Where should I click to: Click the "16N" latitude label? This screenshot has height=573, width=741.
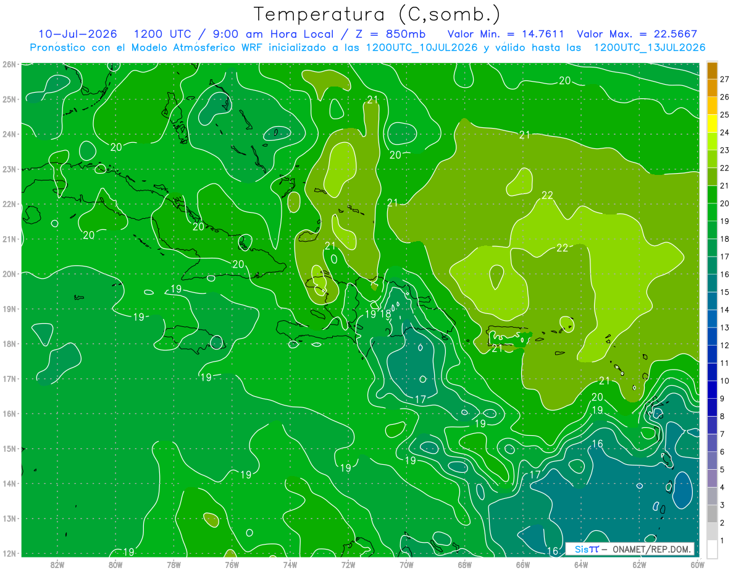[x=9, y=414]
